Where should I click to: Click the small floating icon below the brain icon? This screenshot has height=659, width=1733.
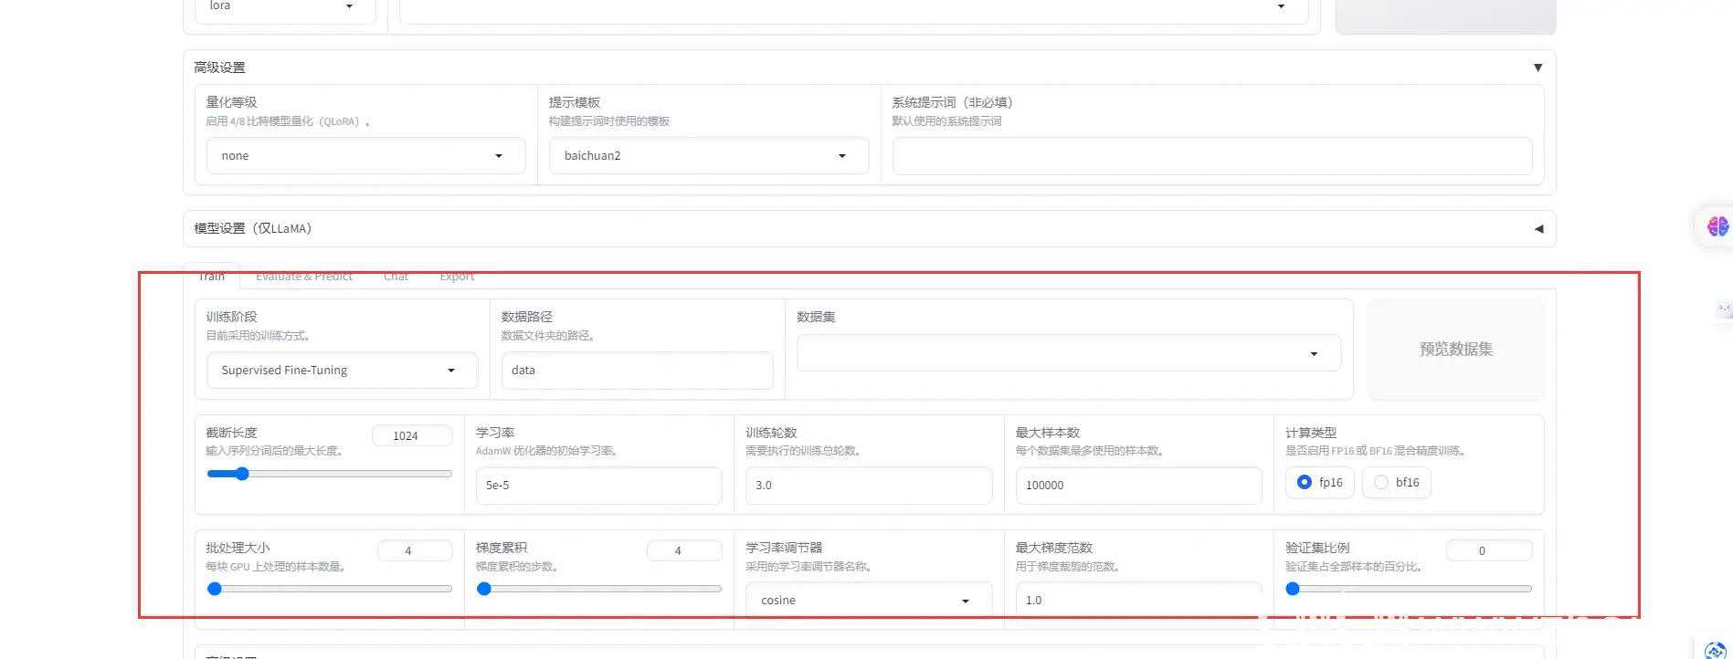coord(1724,309)
